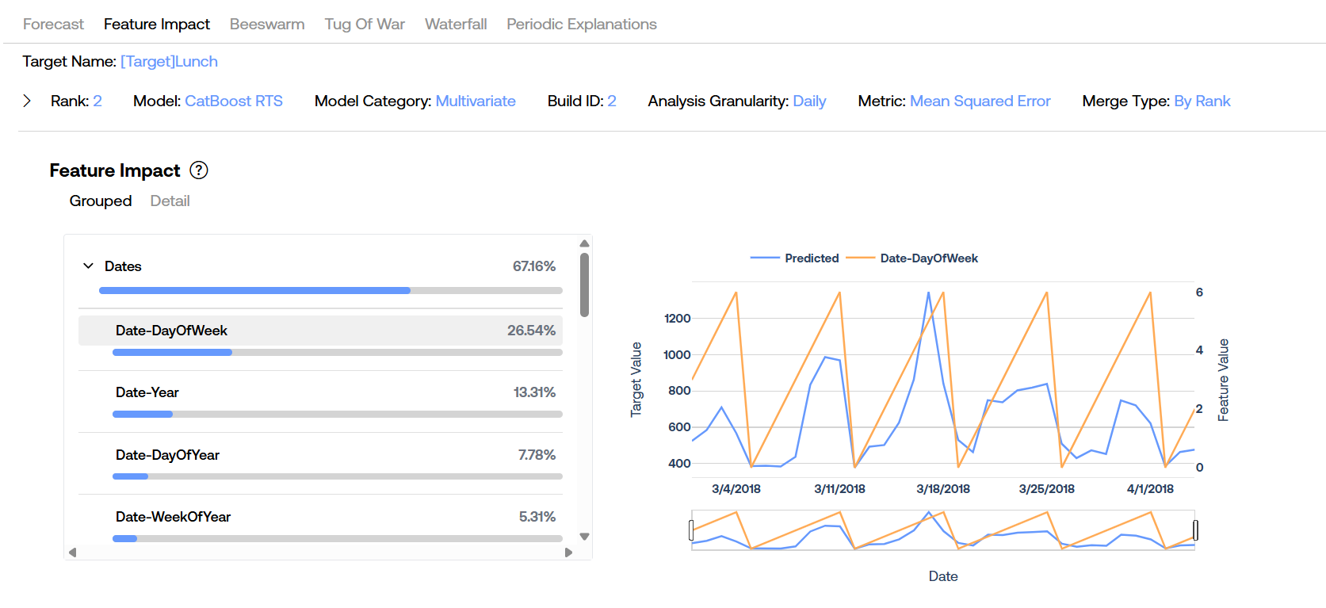Switch to the Beeswarm tab
1326x608 pixels.
pyautogui.click(x=267, y=24)
